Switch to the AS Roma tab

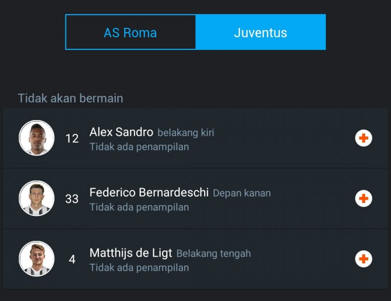point(130,33)
